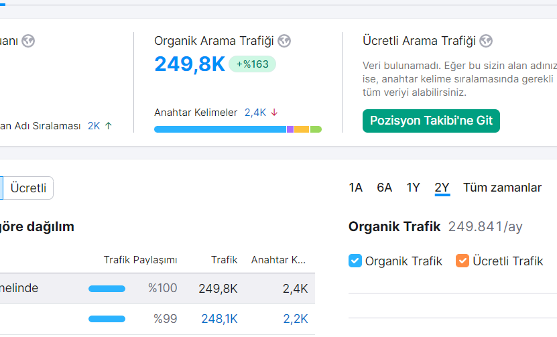Viewport: 557px width, 337px height.
Task: Select the 1A time range
Action: click(x=356, y=188)
